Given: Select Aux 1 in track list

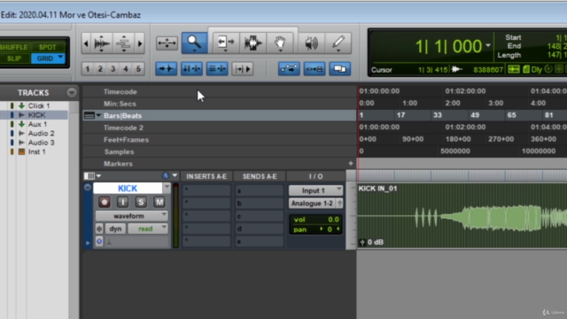Looking at the screenshot, I should 37,124.
